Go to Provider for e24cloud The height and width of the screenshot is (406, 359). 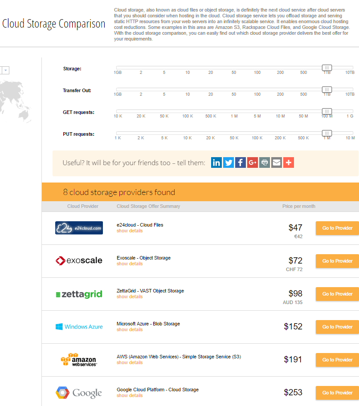[337, 228]
